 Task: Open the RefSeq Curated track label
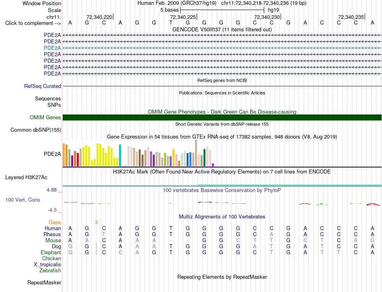pyautogui.click(x=43, y=86)
